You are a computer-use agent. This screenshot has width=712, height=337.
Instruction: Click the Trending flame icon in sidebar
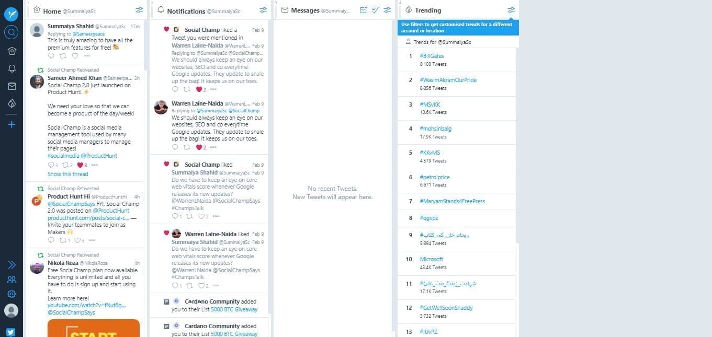click(x=12, y=103)
